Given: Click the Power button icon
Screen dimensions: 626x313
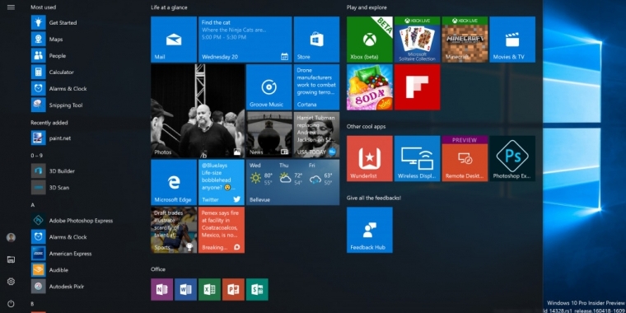Looking at the screenshot, I should pos(11,303).
